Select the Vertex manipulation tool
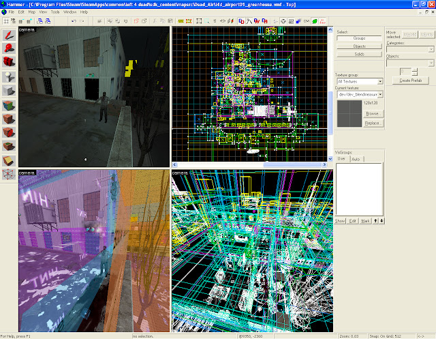Image resolution: width=436 pixels, height=339 pixels. coord(9,175)
